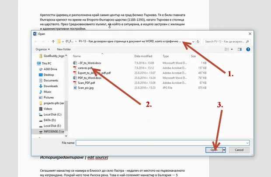This screenshot has height=177, width=271.
Task: Expand the recent locations dropdown arrow
Action: (48, 42)
